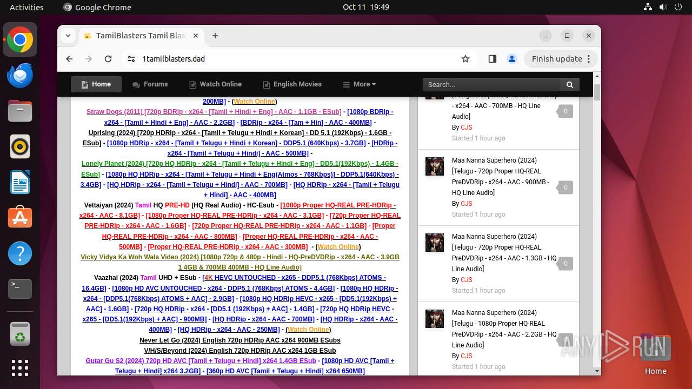Open volume icon in system tray
This screenshot has height=389, width=692.
point(663,7)
